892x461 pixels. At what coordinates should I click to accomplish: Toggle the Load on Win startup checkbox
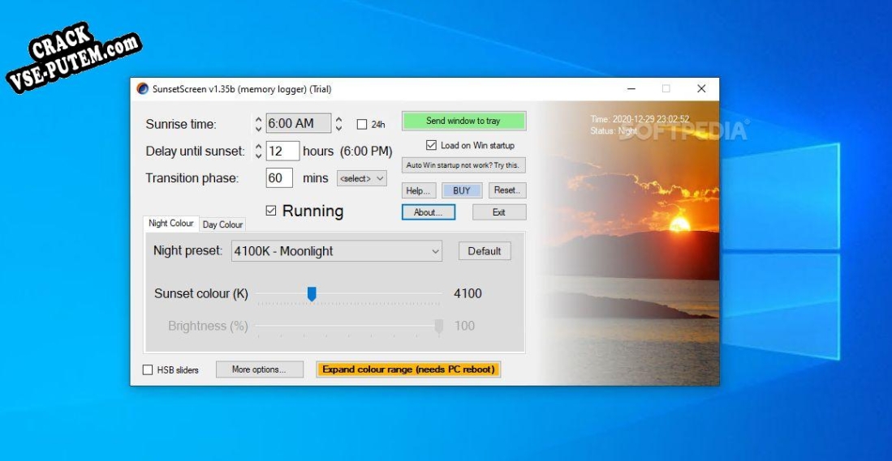click(432, 146)
